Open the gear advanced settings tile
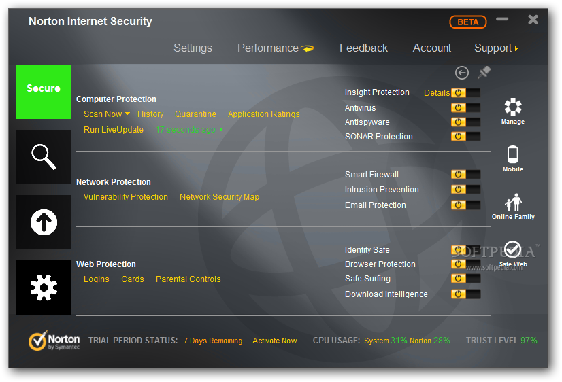The width and height of the screenshot is (562, 382). point(44,288)
